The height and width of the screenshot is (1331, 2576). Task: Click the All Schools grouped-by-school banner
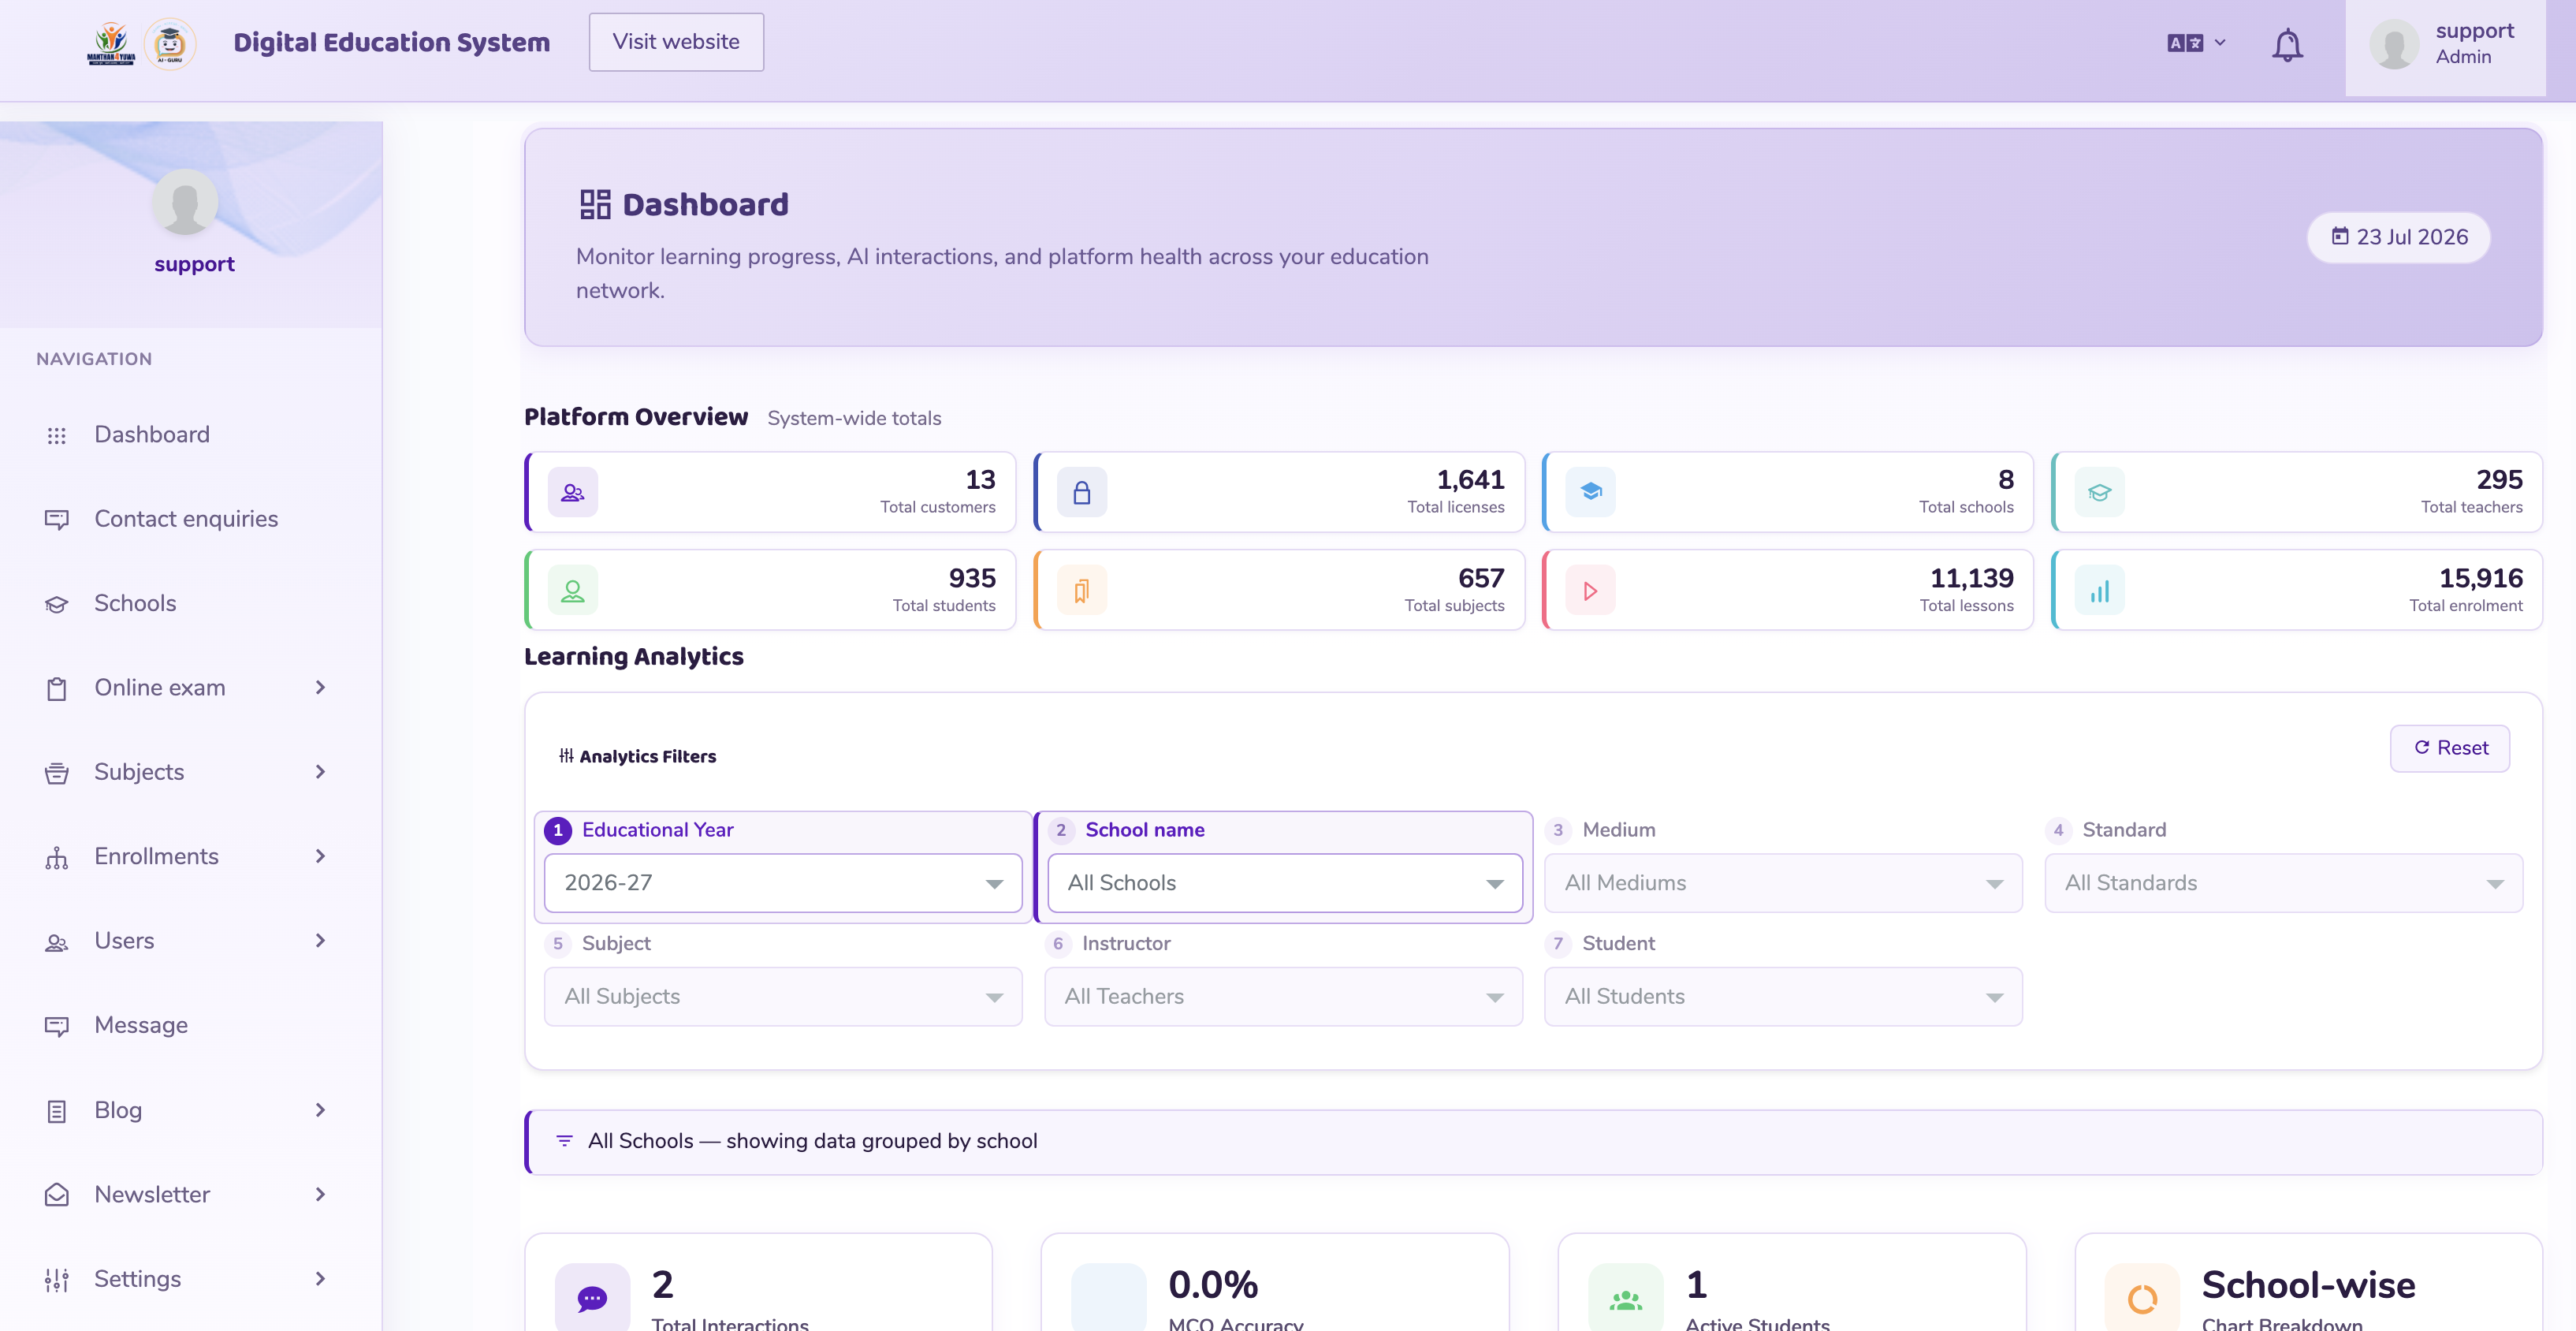[1533, 1142]
